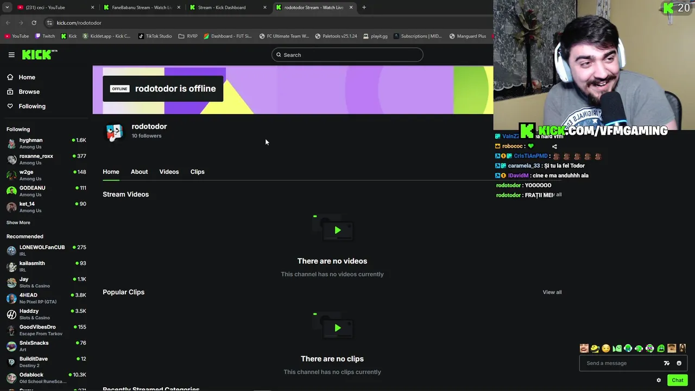Click the Kick logo
Screen dimensions: 695x391
[40, 54]
